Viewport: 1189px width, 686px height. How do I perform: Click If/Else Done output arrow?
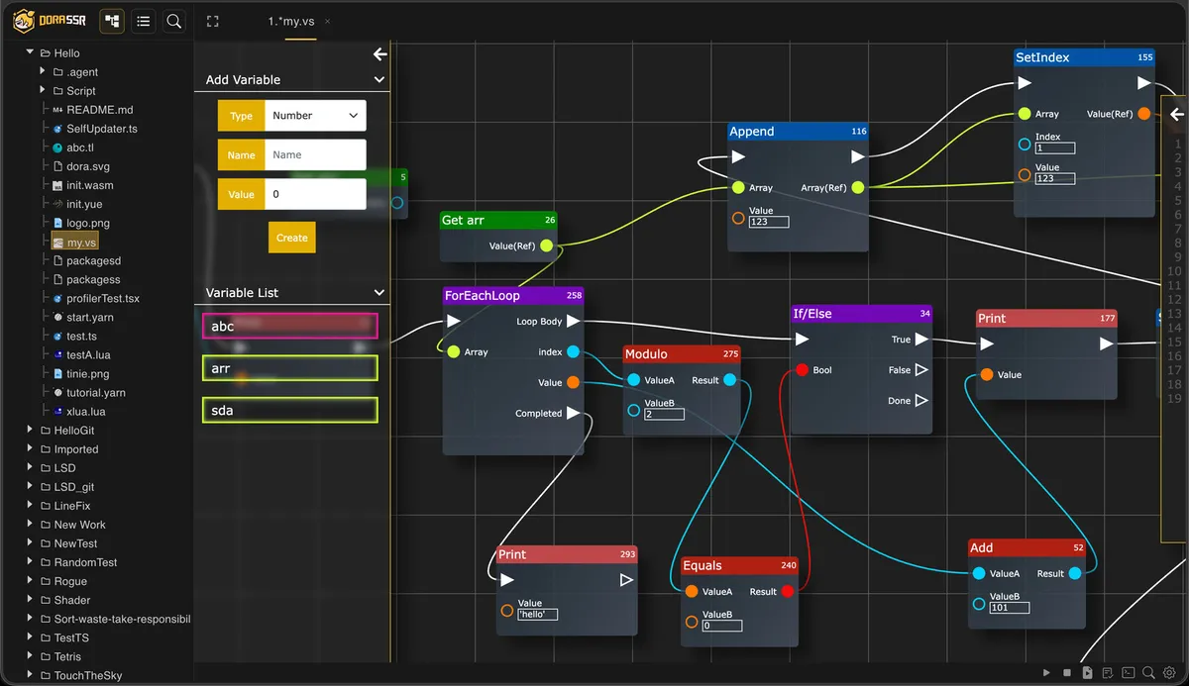[921, 400]
